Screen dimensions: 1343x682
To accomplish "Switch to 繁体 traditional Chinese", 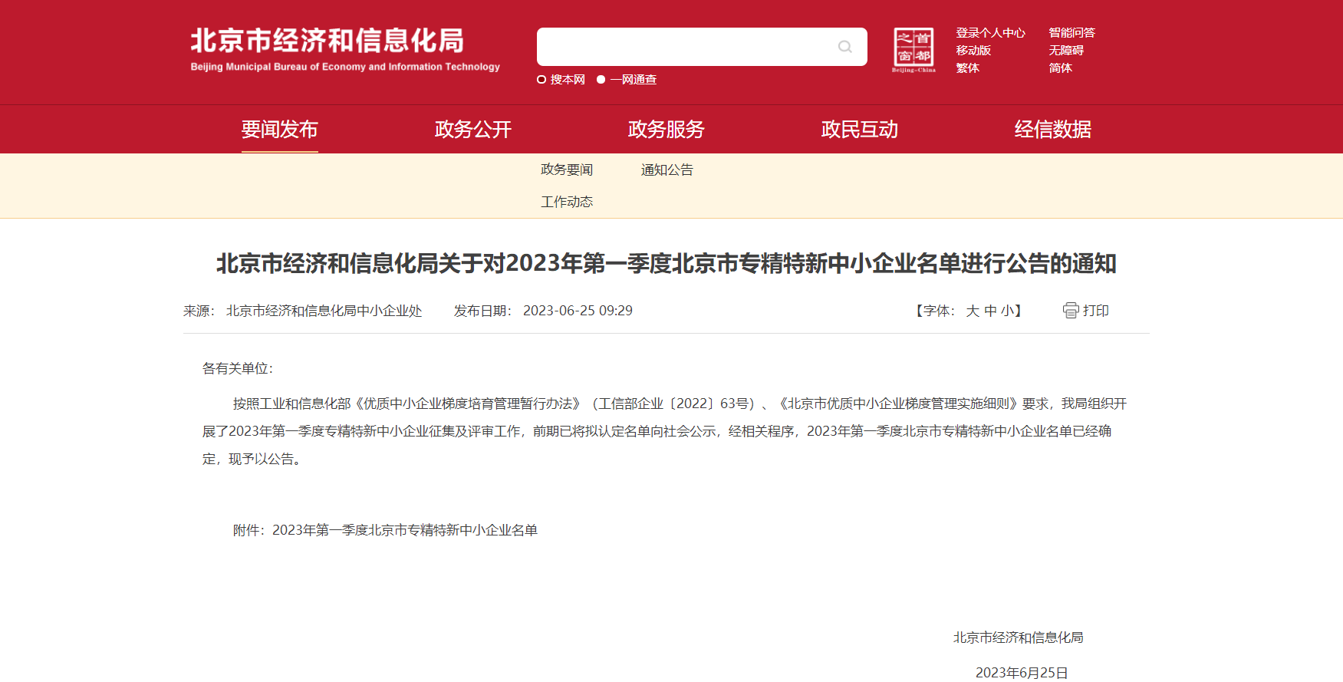I will 968,68.
